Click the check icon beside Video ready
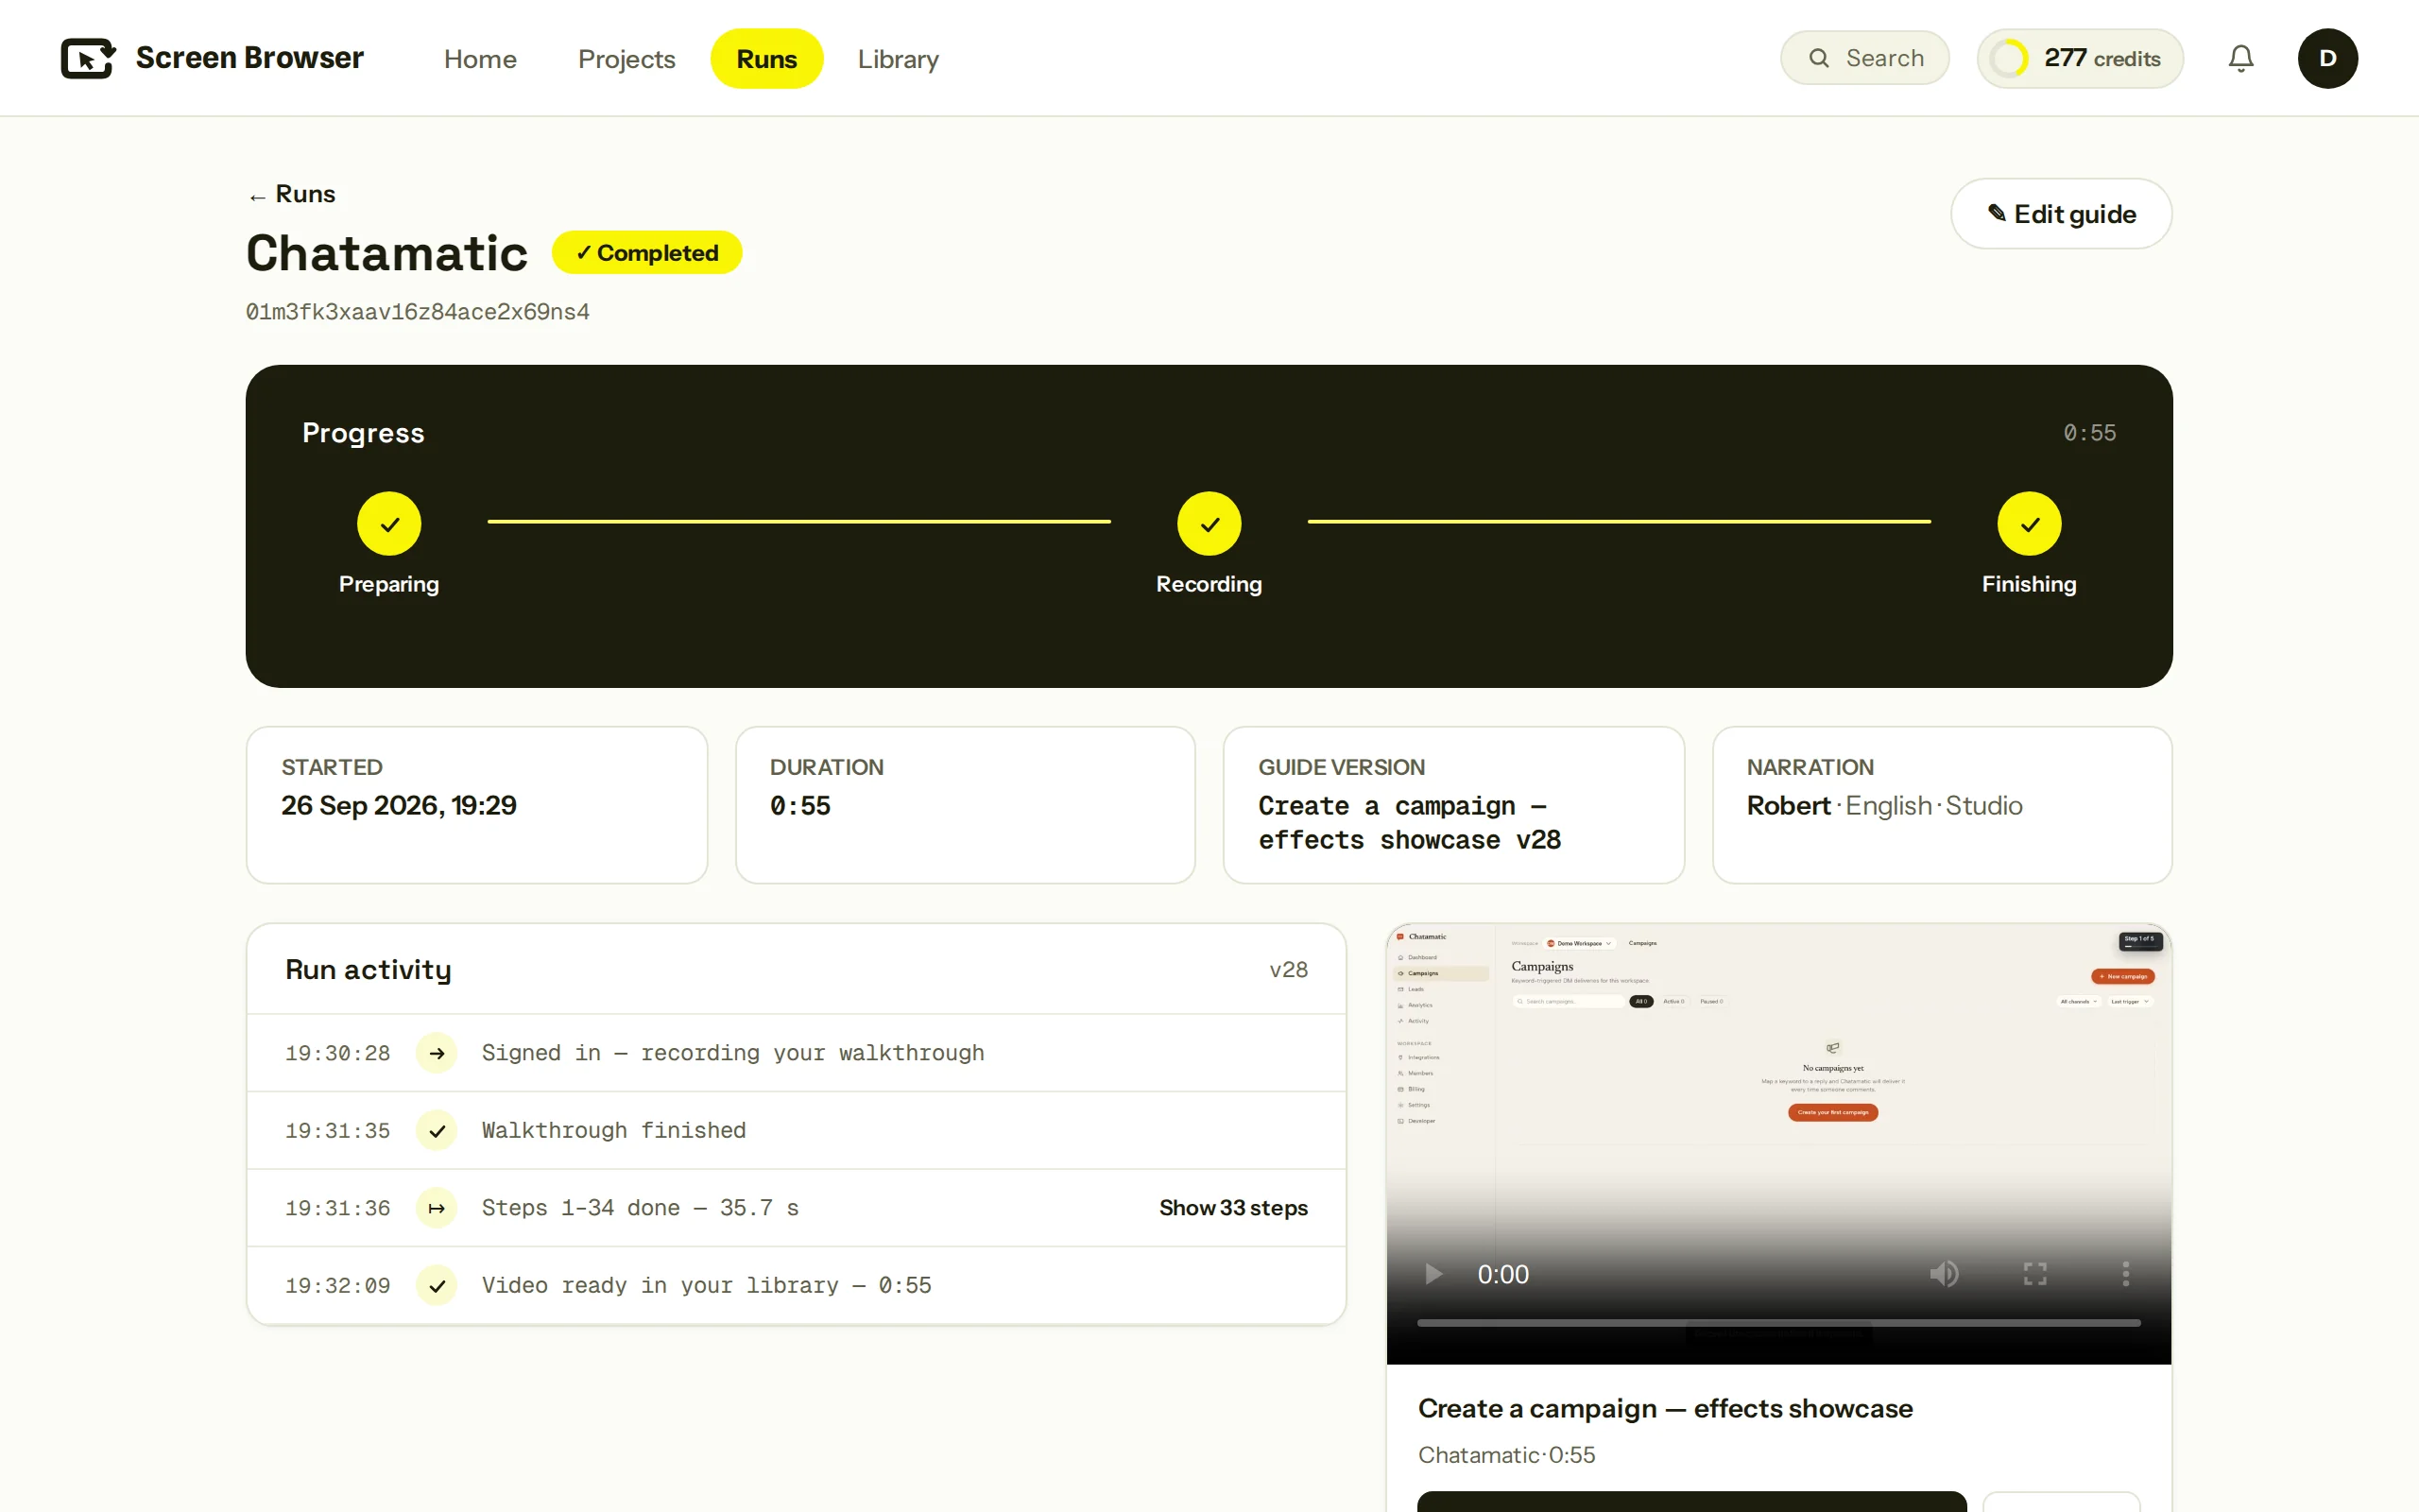The image size is (2419, 1512). [437, 1285]
